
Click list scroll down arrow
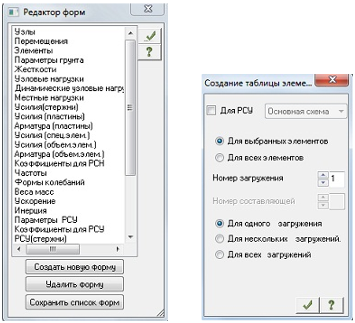tap(130, 237)
